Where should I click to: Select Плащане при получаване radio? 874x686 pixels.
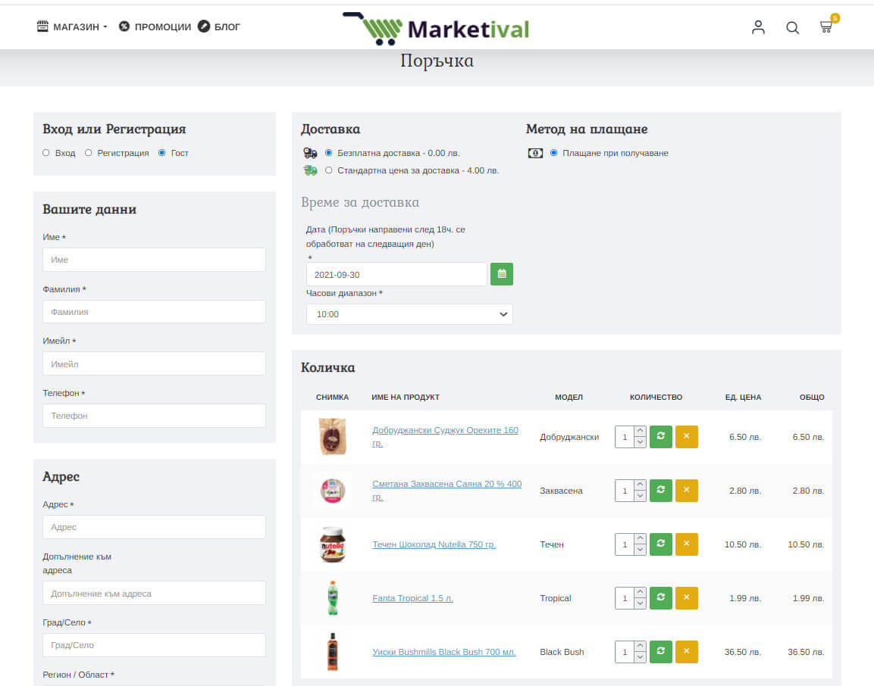(x=553, y=152)
